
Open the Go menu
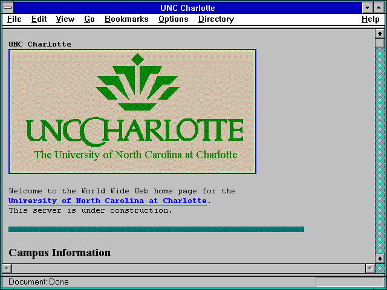pos(89,19)
